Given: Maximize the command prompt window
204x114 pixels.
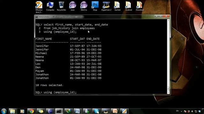Looking at the screenshot, I should [161, 16].
